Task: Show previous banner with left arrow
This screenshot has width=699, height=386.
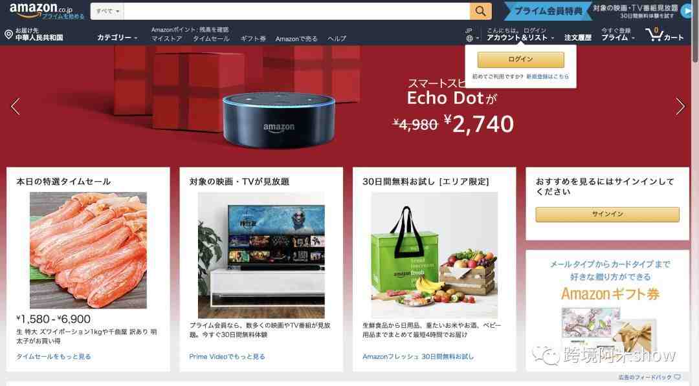Action: [16, 107]
